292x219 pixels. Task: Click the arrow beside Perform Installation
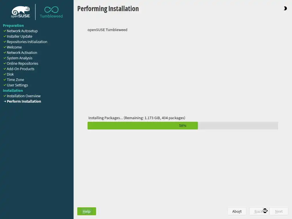(x=5, y=101)
